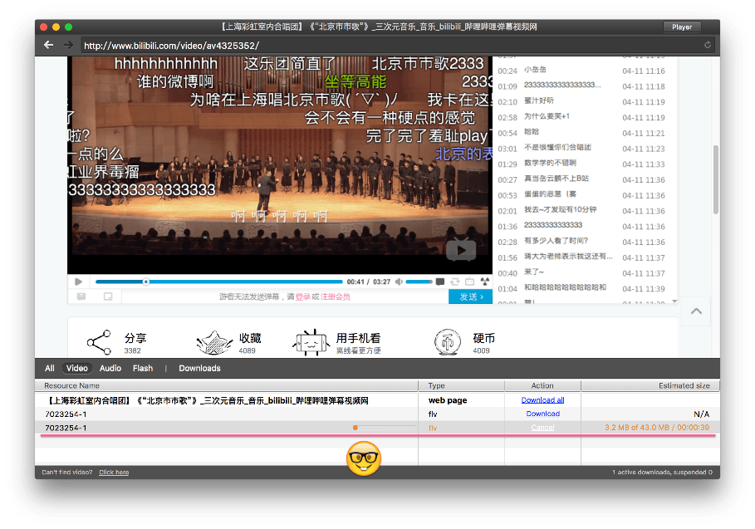Click the 登录 login link
Image resolution: width=755 pixels, height=529 pixels.
303,296
